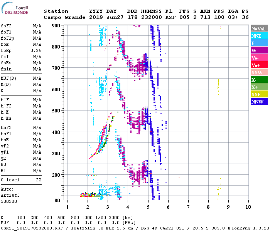The height and width of the screenshot is (231, 270).
Task: Click the foF2 parameter label
Action: 6,26
